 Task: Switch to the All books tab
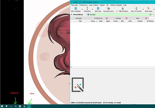(x=79, y=18)
